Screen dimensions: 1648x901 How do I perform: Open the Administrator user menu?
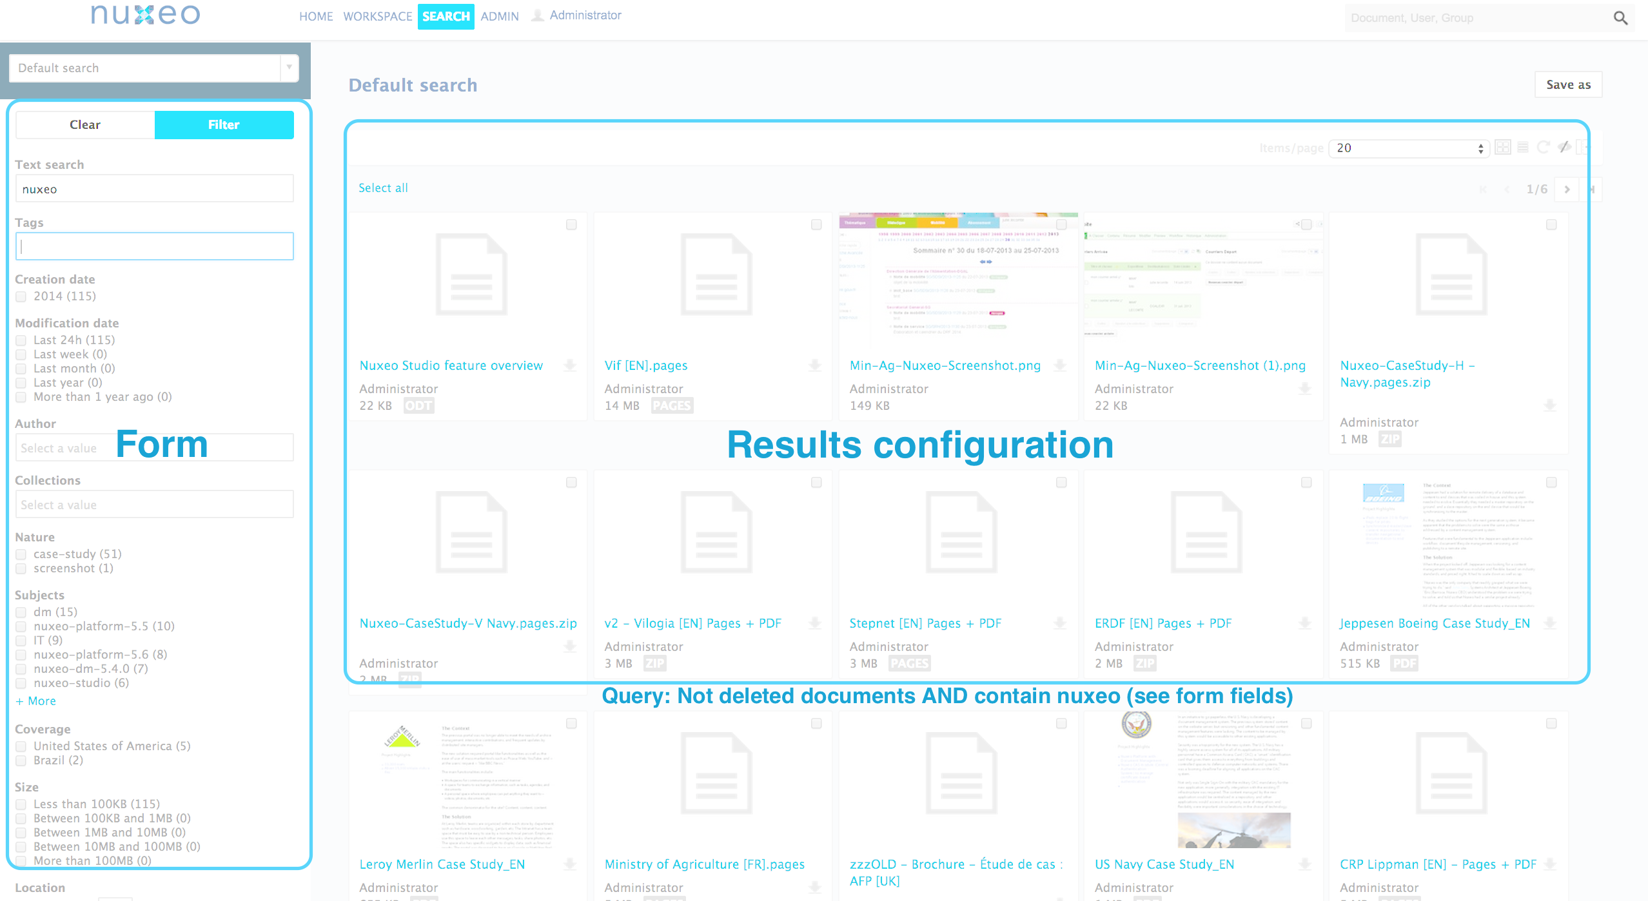tap(585, 15)
